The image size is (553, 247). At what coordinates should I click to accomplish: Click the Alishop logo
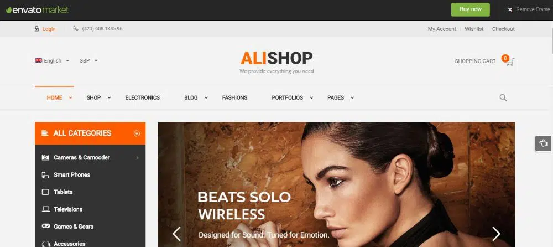pos(276,62)
